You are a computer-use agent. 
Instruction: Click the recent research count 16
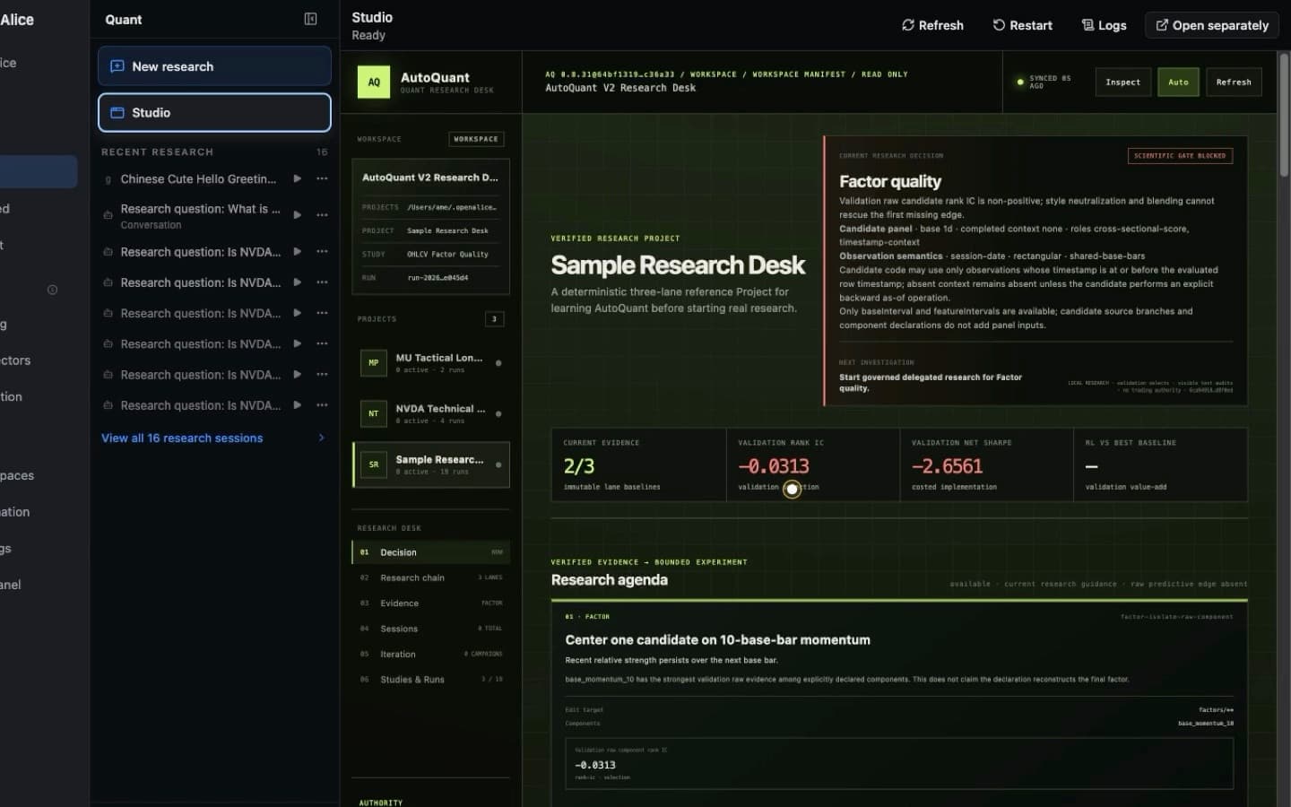pos(322,152)
